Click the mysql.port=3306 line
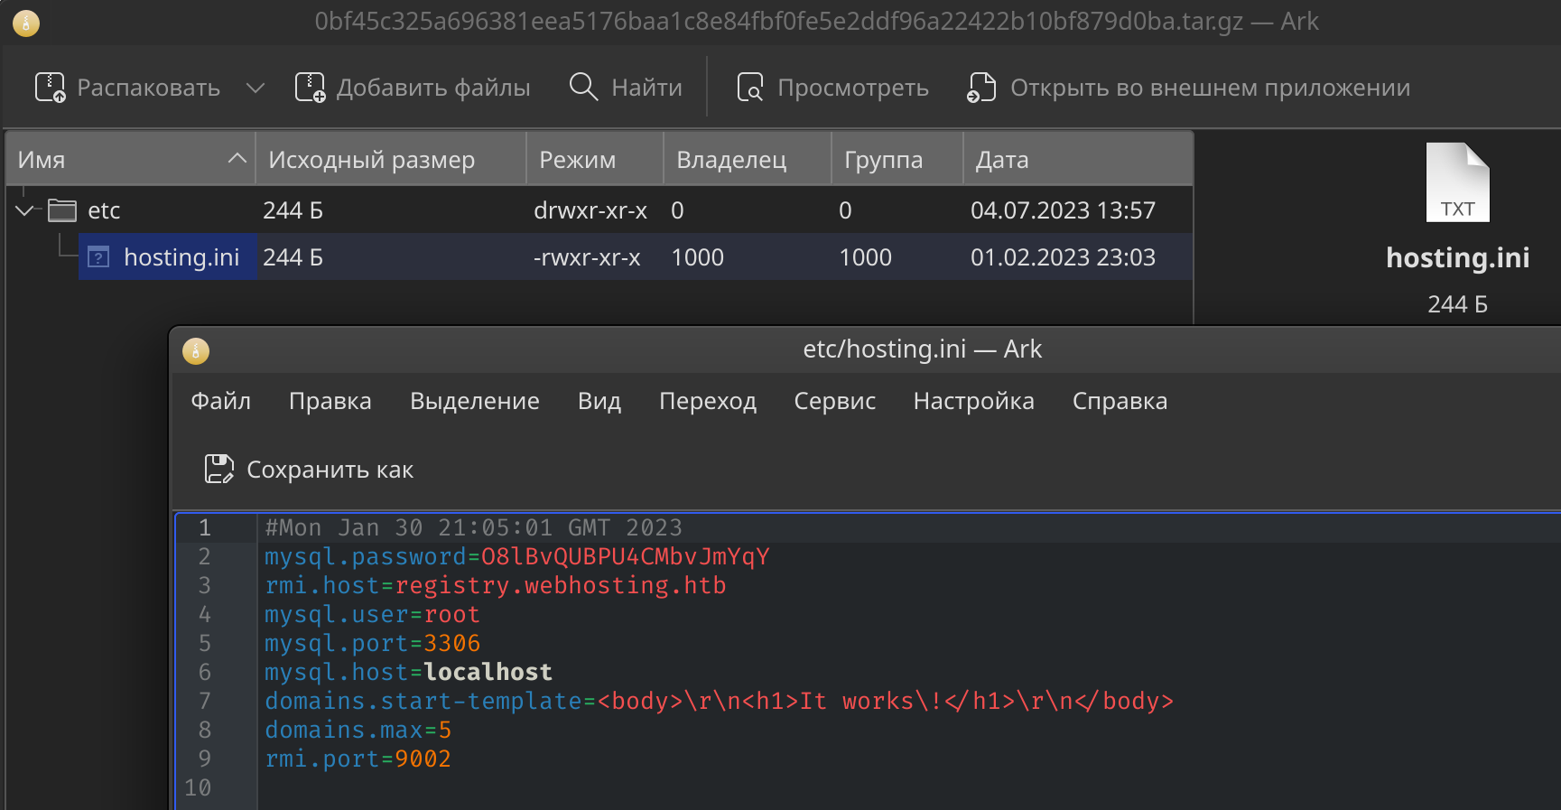Screen dimensions: 1561x810 [372, 644]
